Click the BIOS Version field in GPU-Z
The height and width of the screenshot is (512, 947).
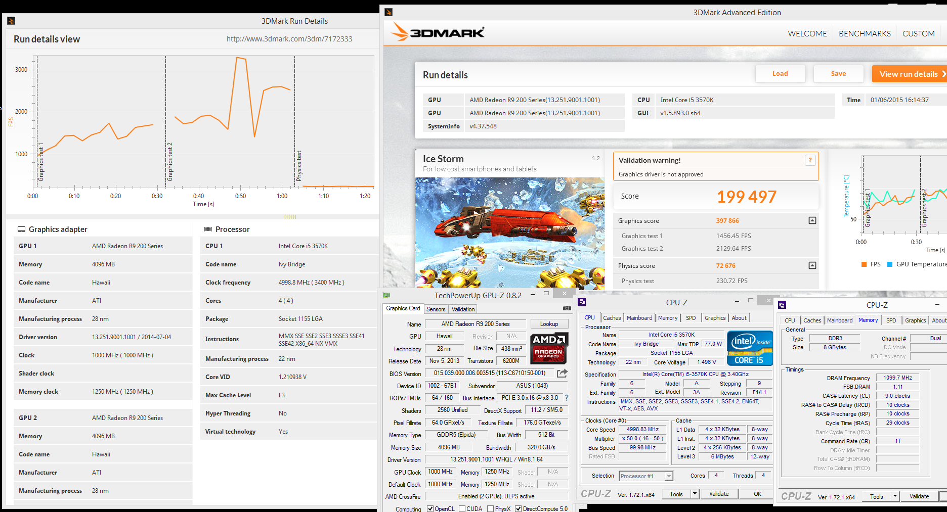coord(490,373)
